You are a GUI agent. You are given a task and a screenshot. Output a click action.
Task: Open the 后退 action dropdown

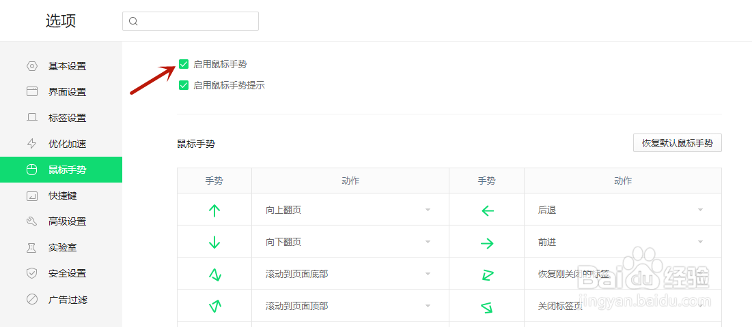(x=622, y=210)
